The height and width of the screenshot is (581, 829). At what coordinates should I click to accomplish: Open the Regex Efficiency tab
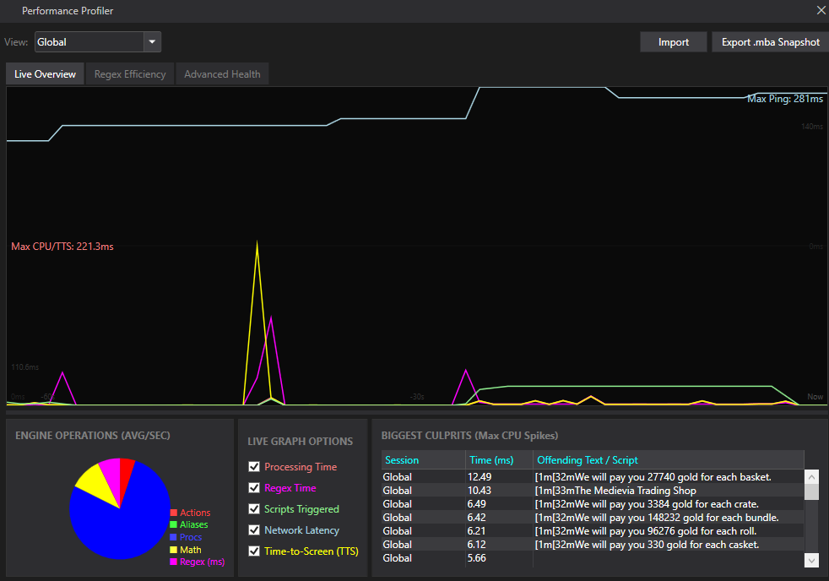point(130,74)
